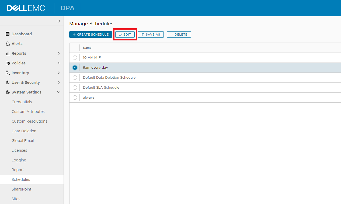Click the User & Security icon

[x=8, y=82]
